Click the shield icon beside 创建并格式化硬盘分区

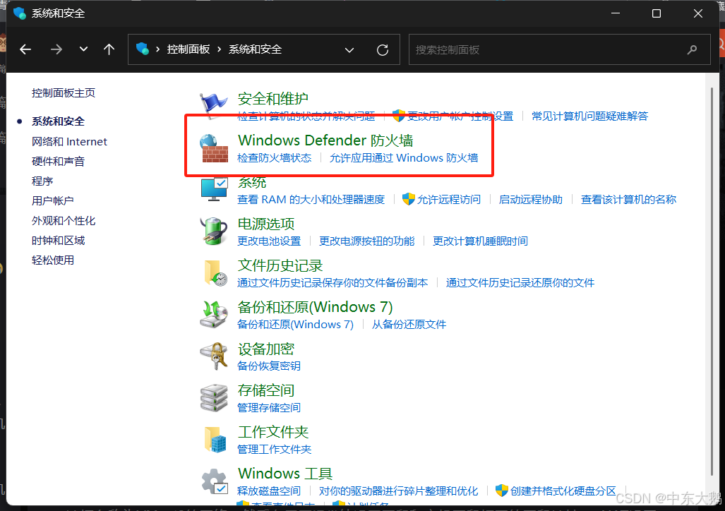502,491
